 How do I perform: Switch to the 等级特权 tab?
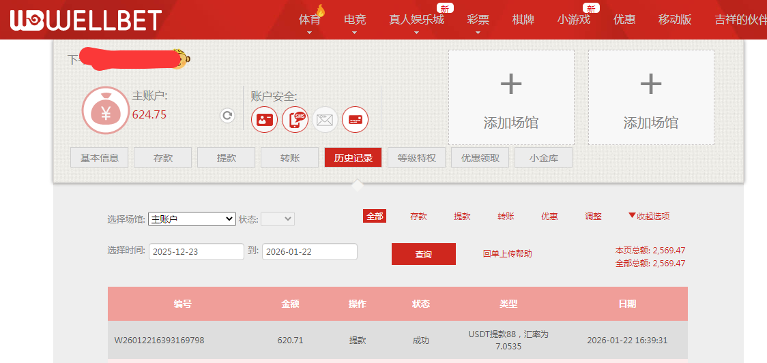click(x=416, y=158)
